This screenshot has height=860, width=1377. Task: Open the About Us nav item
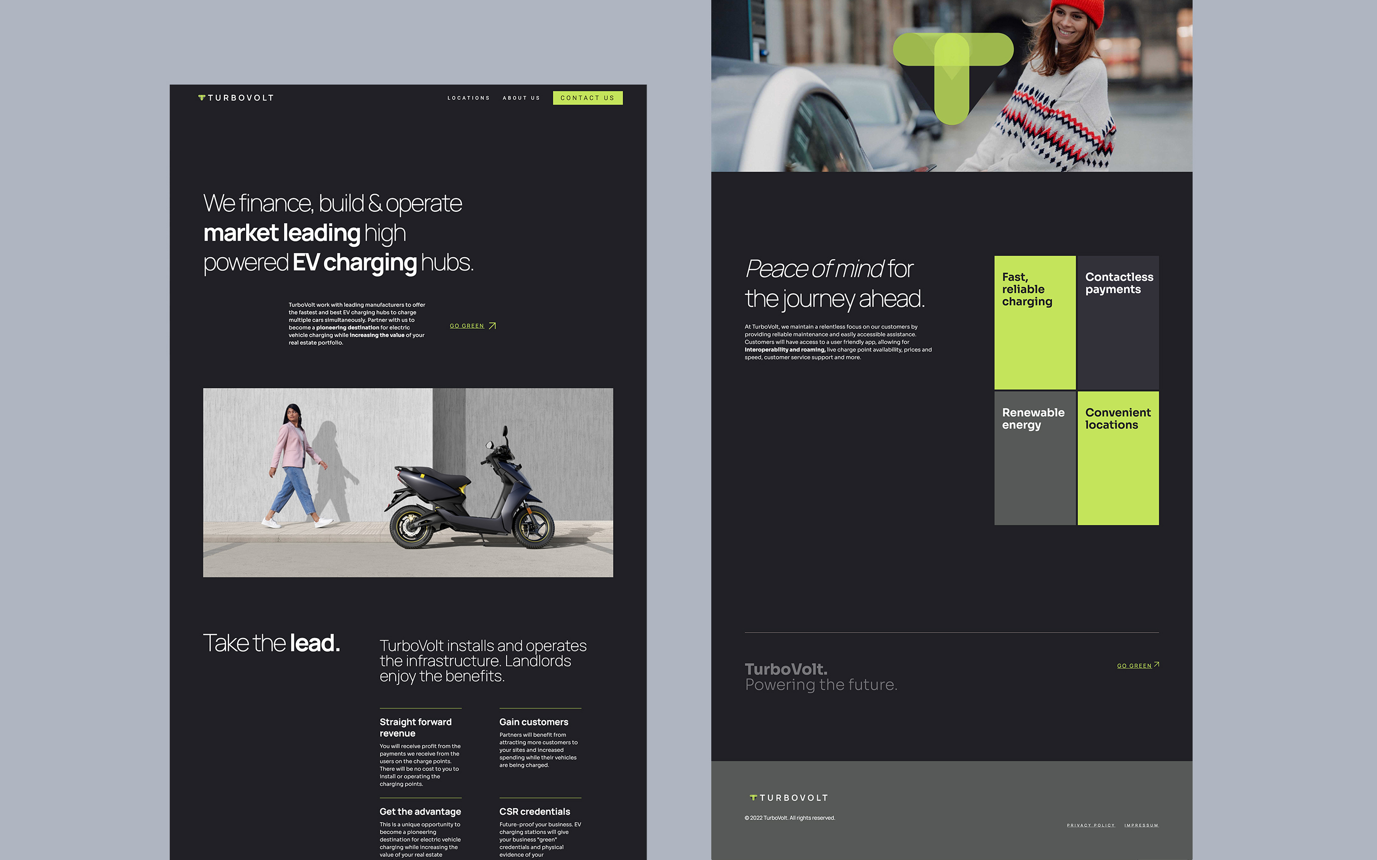(521, 98)
